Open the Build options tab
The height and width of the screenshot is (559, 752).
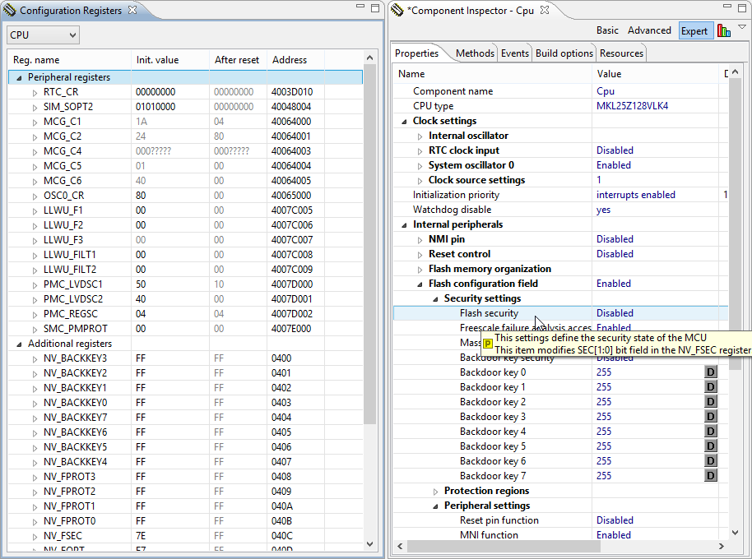(564, 52)
